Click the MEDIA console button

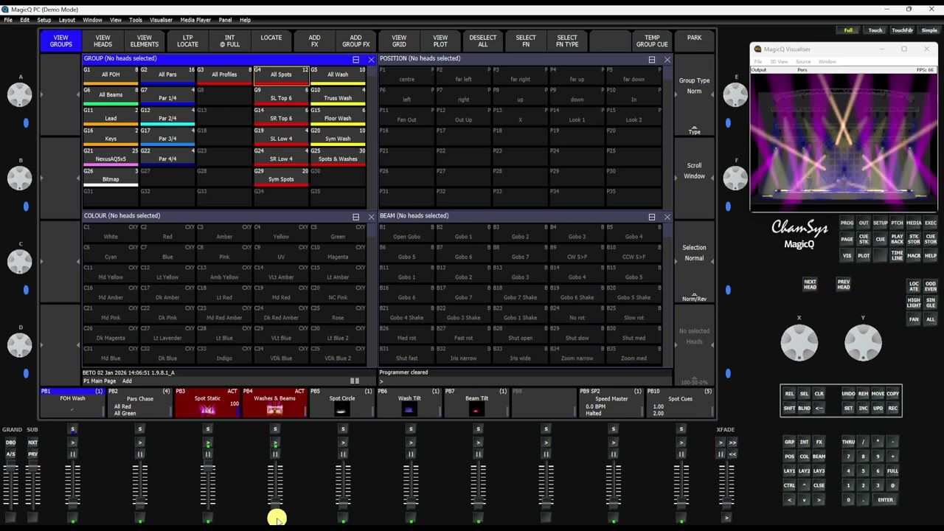(x=914, y=223)
